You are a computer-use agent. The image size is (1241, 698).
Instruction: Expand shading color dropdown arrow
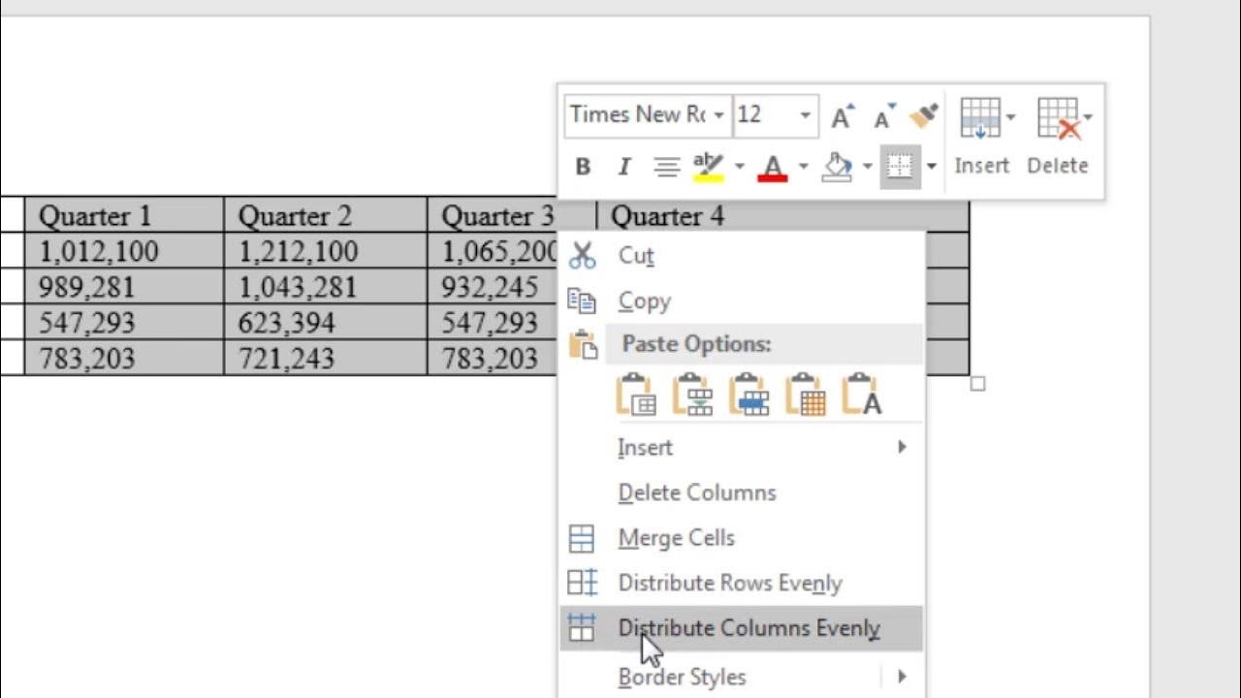click(x=867, y=167)
